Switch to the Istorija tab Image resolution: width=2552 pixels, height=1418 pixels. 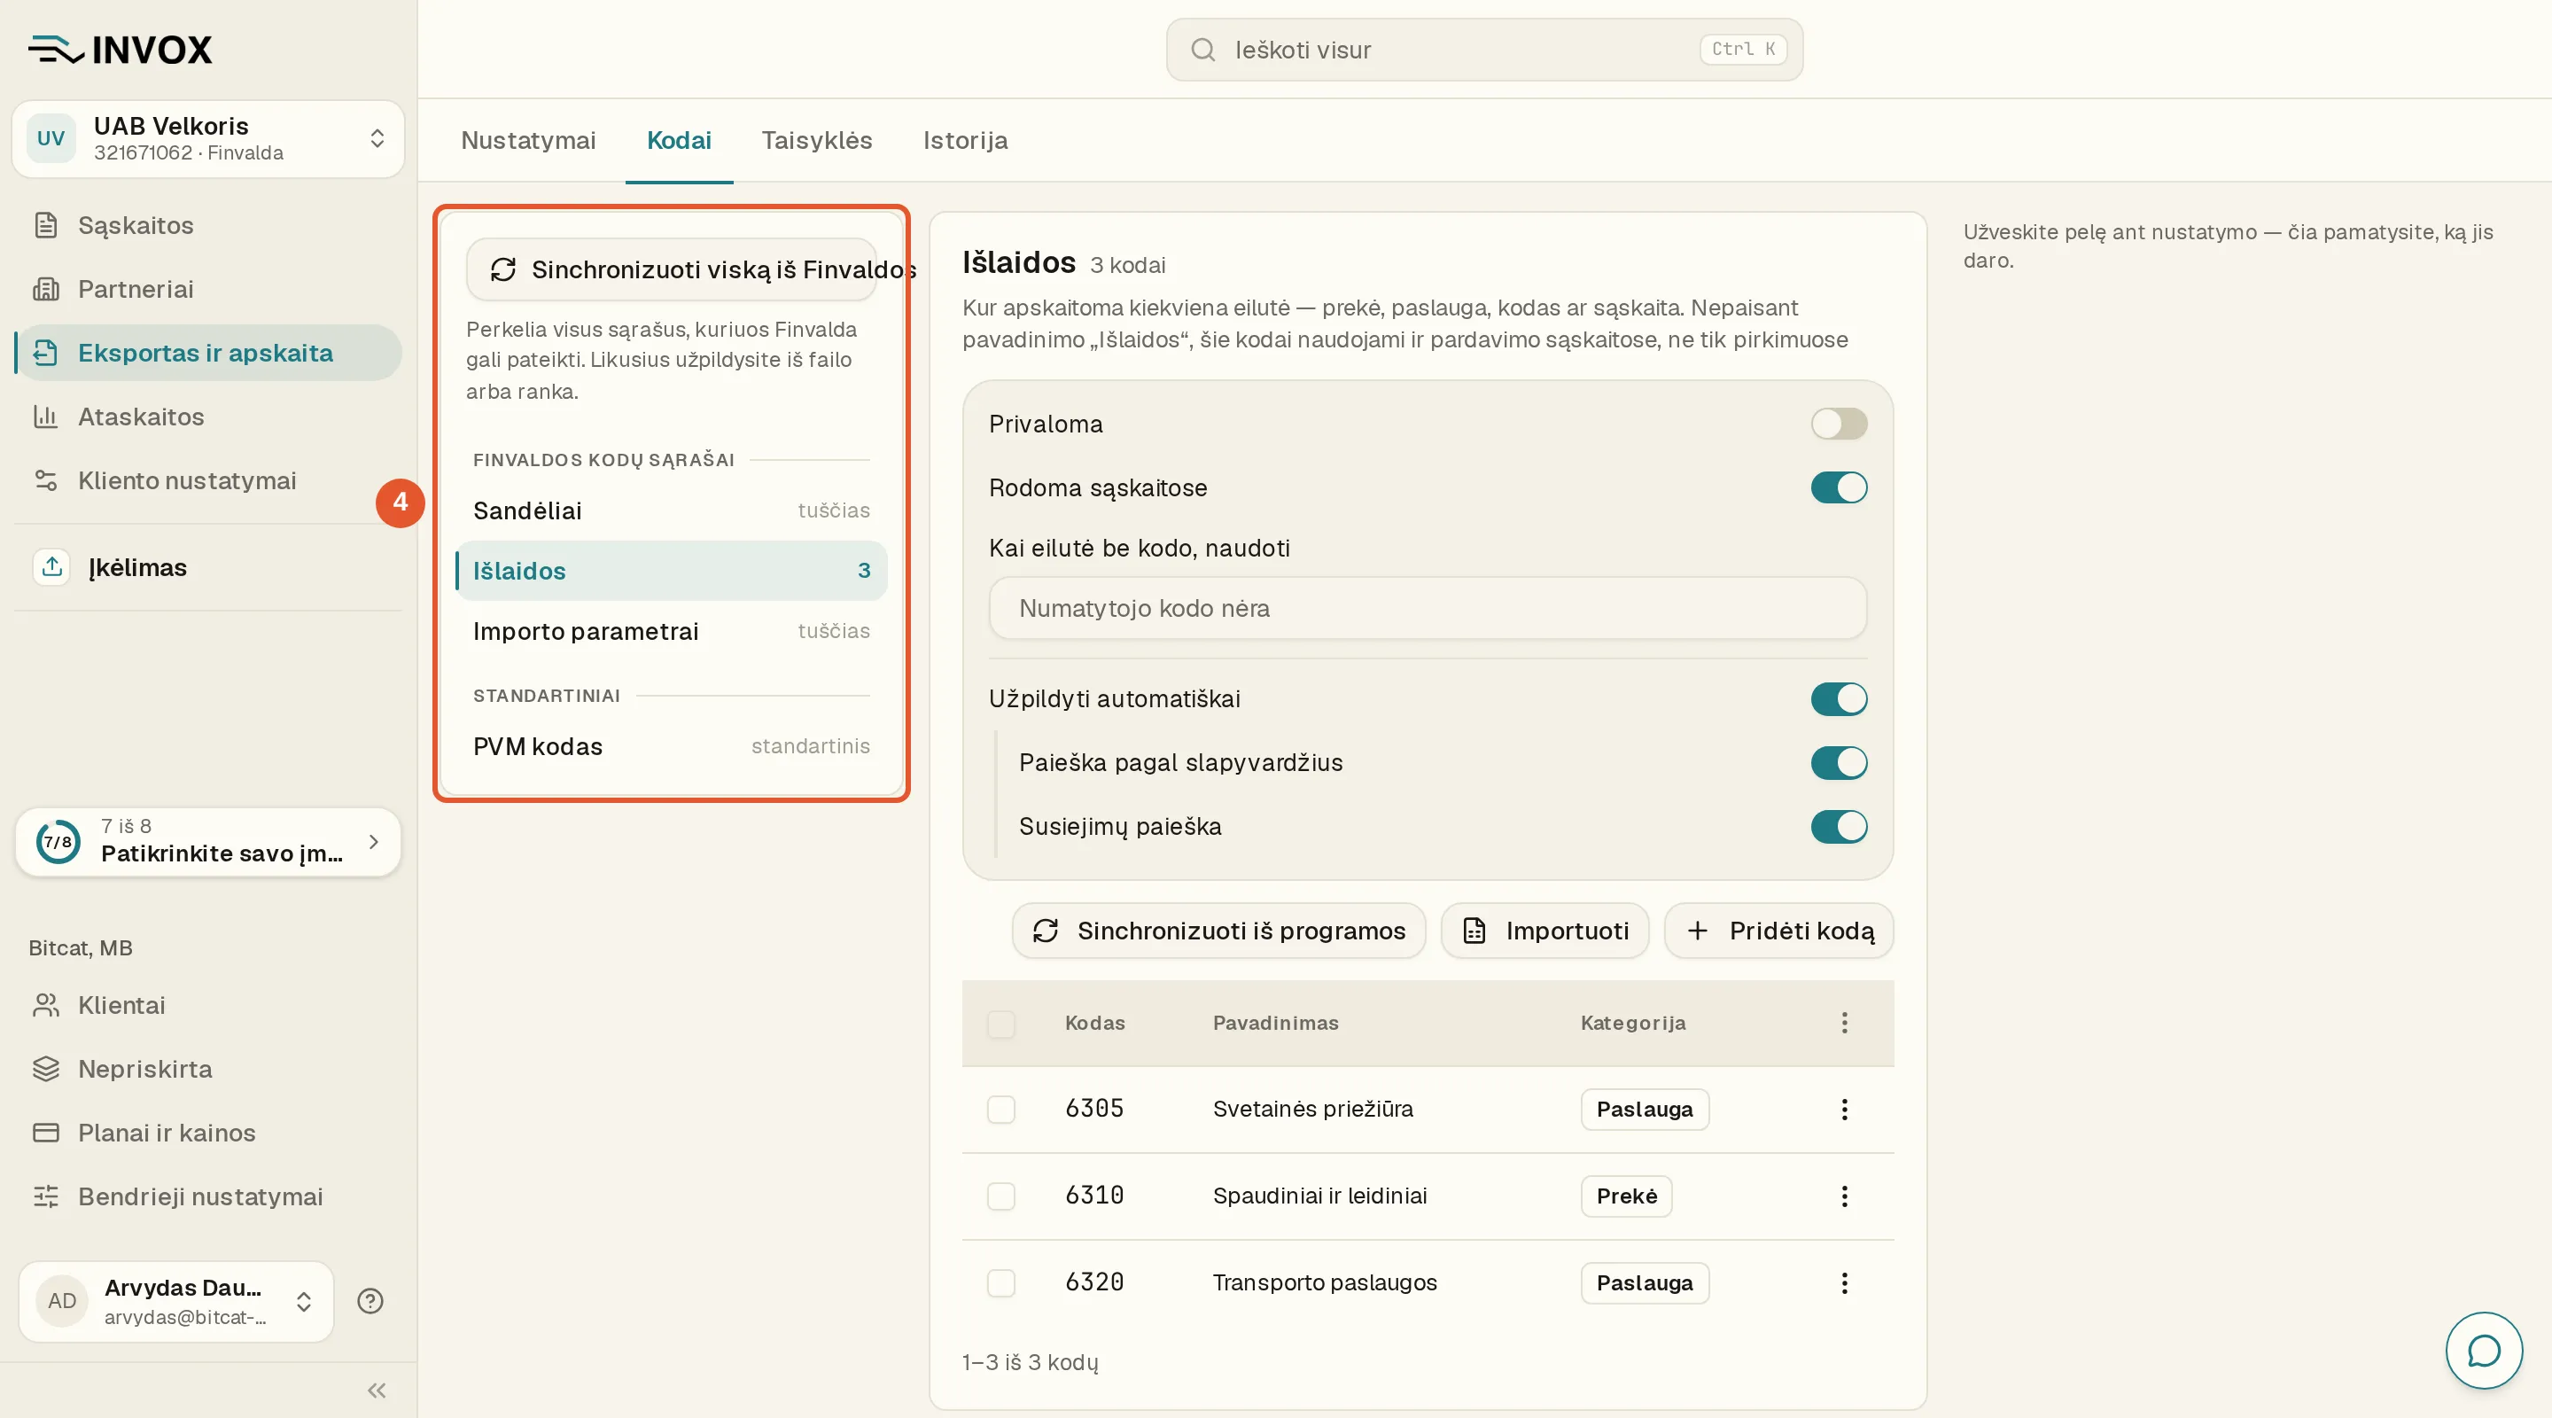tap(965, 140)
